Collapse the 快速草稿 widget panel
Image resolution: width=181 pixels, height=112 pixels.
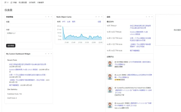[51, 17]
